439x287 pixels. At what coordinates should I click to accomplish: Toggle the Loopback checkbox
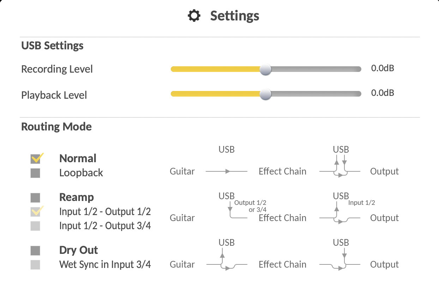[x=35, y=173]
